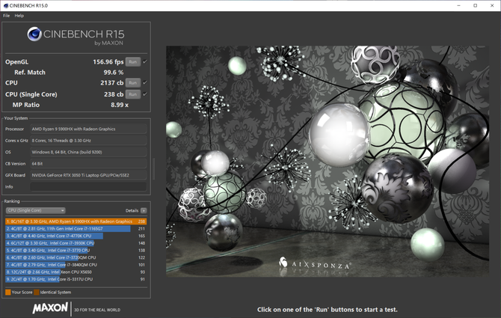501x318 pixels.
Task: Select the Core i7-3770 ranking row
Action: click(76, 250)
